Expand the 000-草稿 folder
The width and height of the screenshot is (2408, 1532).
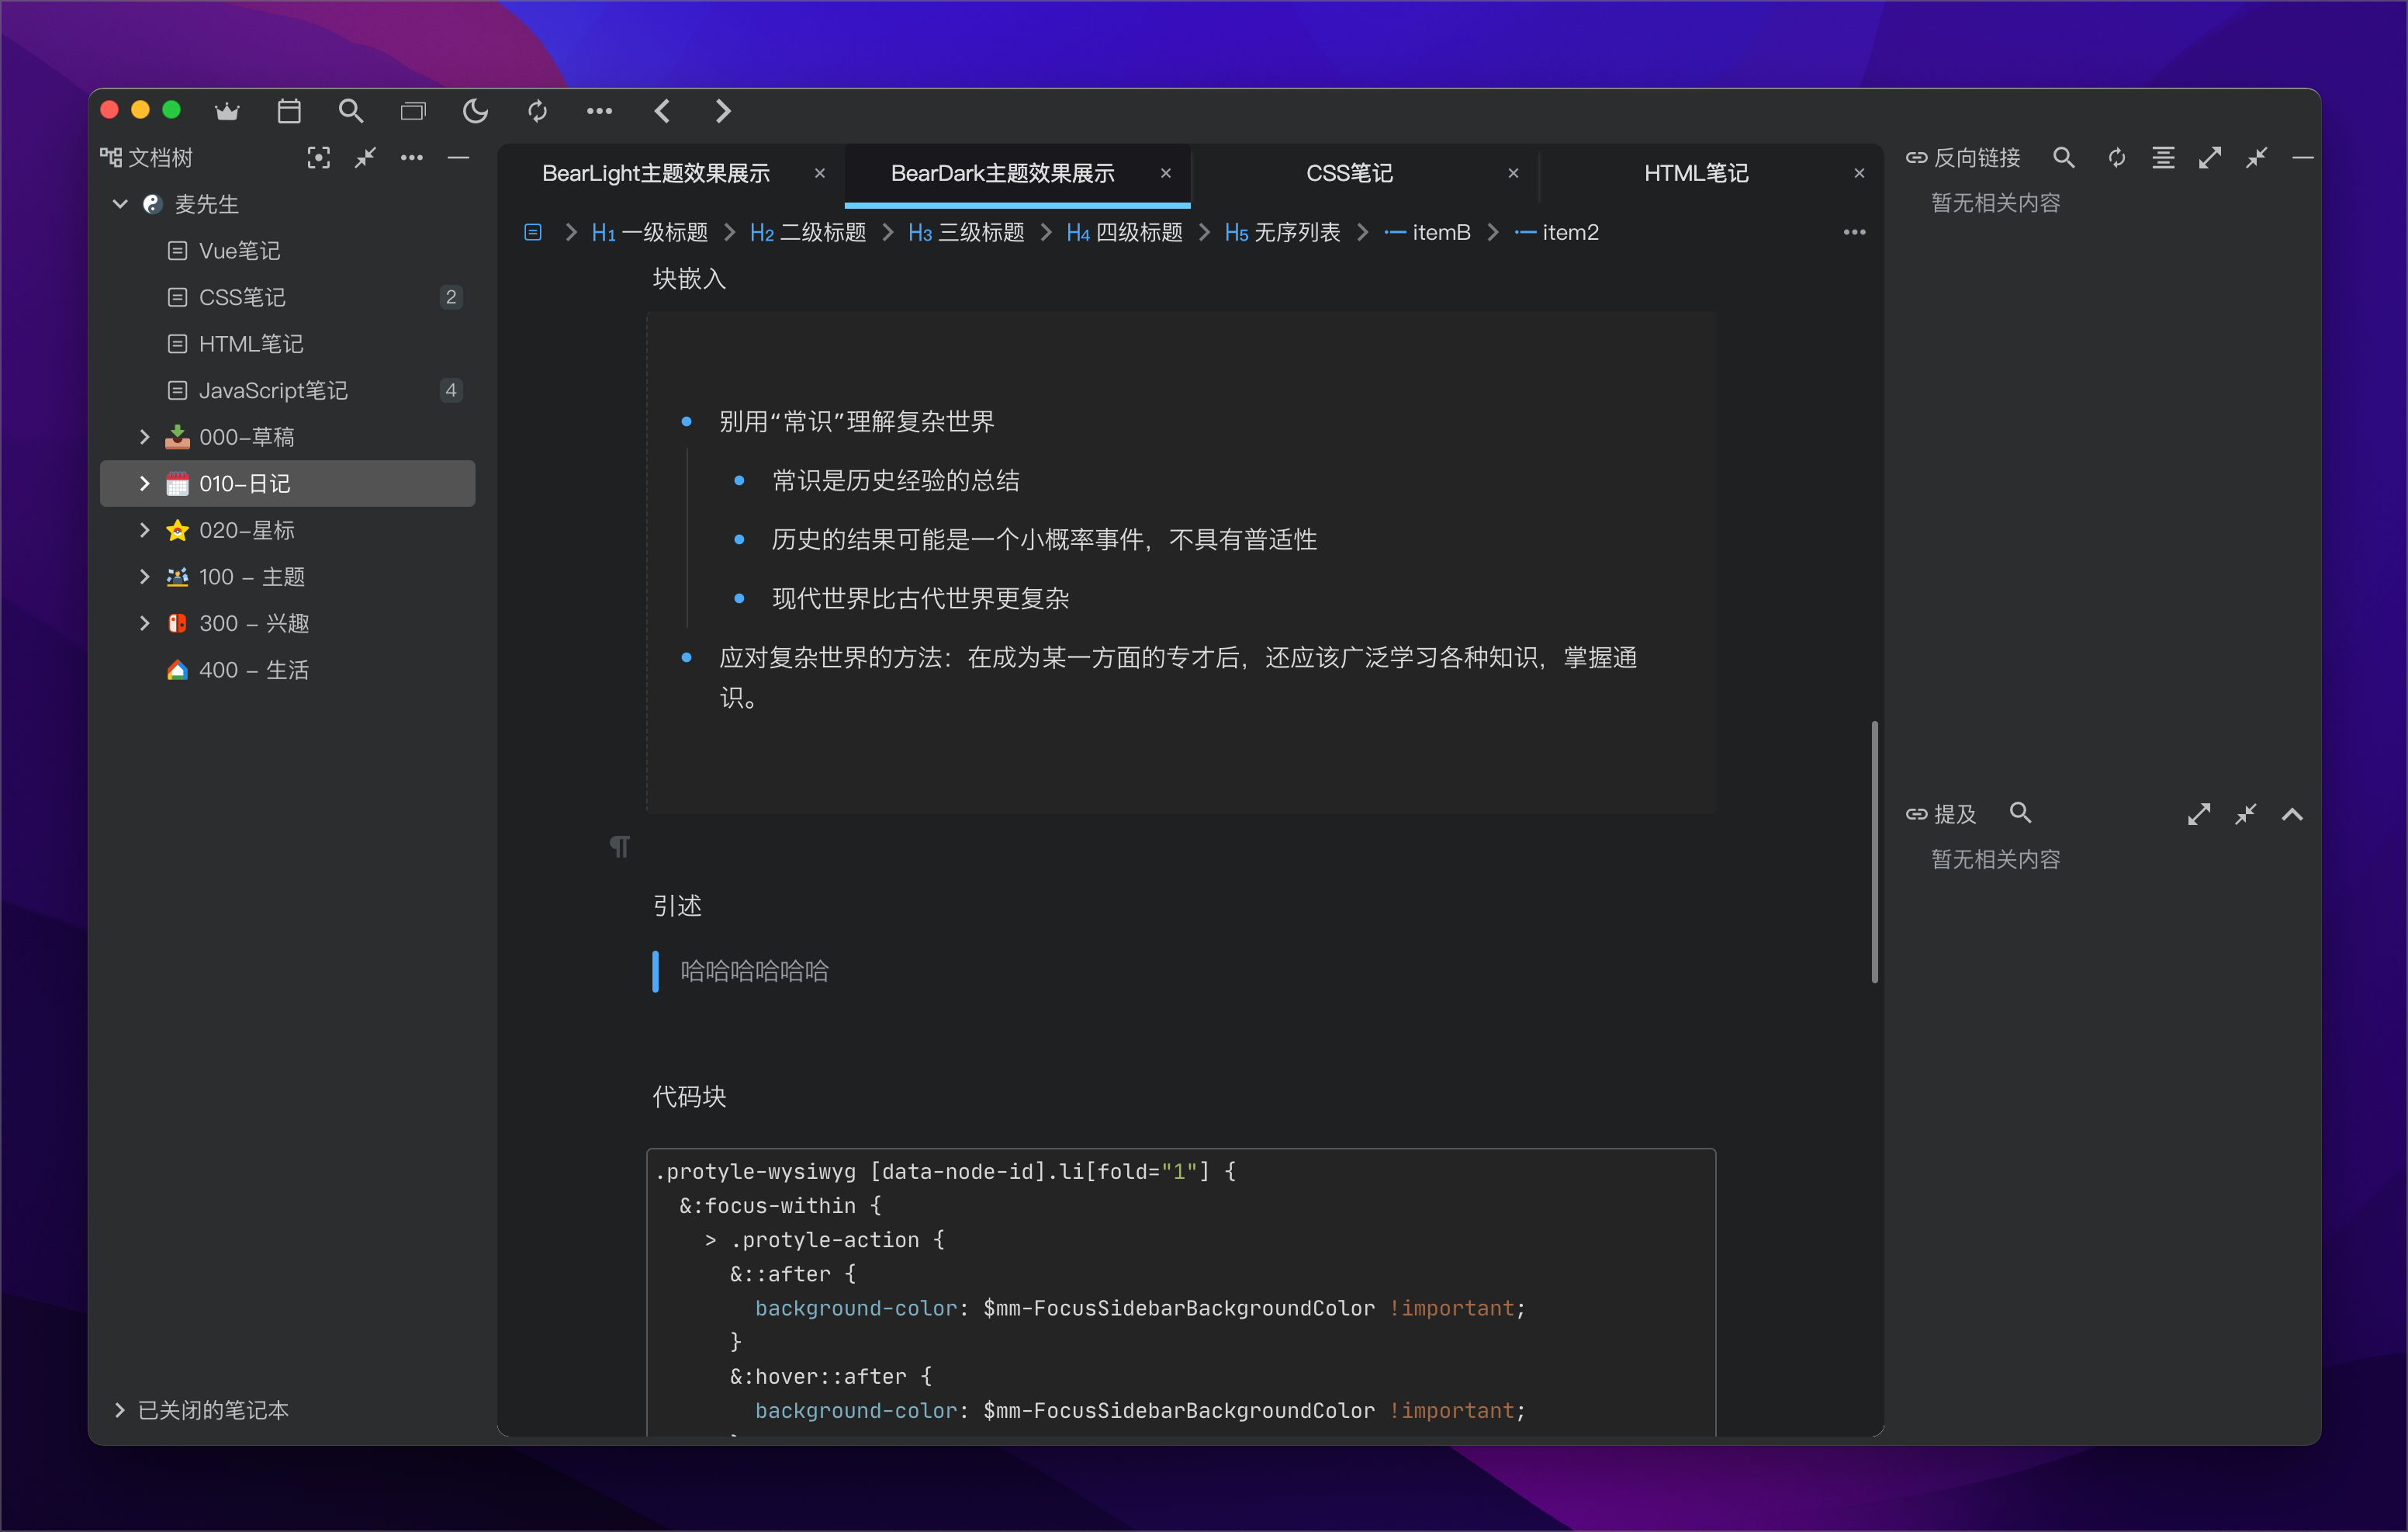(144, 436)
